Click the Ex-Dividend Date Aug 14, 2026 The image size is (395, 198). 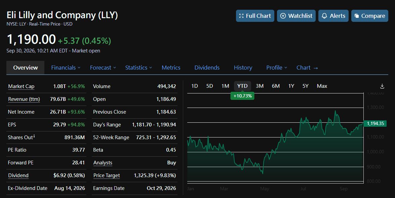point(70,188)
